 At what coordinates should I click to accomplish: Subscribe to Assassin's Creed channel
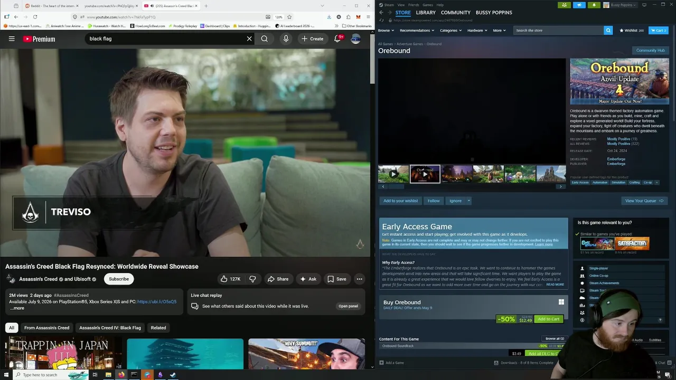pyautogui.click(x=119, y=279)
